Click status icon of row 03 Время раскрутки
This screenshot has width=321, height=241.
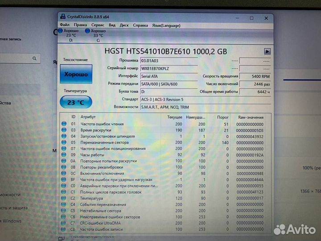(64, 130)
